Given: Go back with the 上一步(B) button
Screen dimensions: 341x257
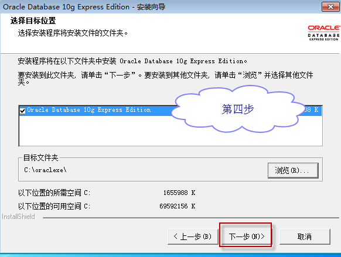Looking at the screenshot, I should point(193,237).
